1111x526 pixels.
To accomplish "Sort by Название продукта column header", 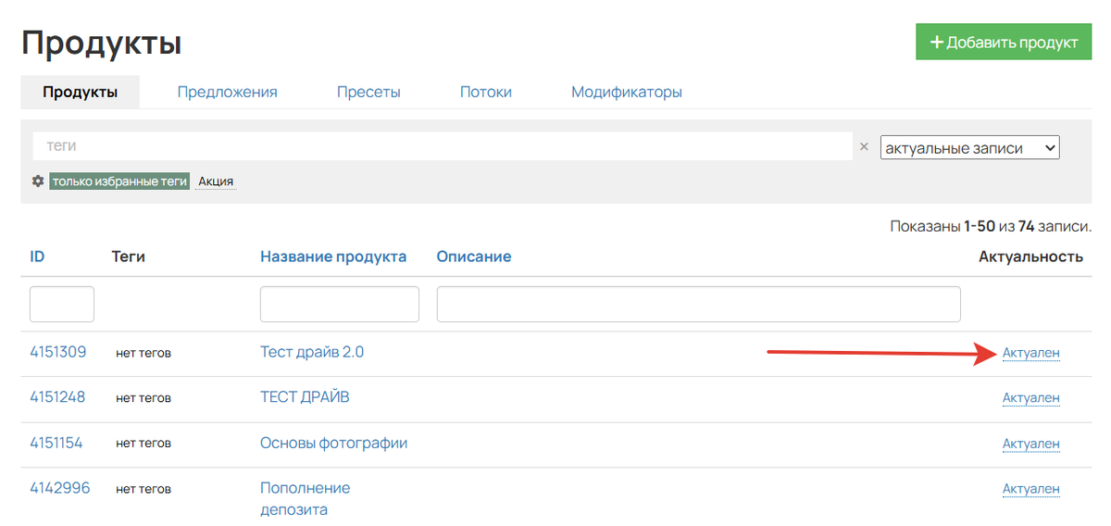I will (x=333, y=257).
